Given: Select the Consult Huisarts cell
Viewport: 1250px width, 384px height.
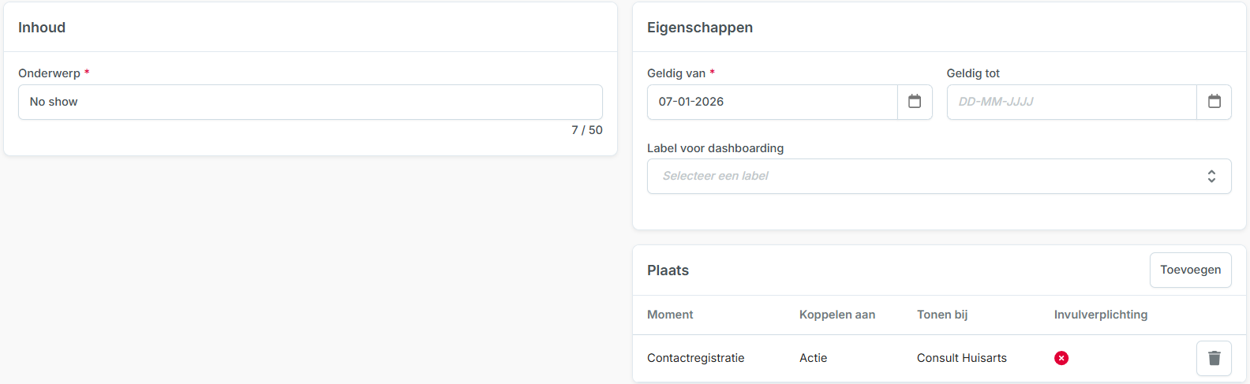Looking at the screenshot, I should point(962,358).
